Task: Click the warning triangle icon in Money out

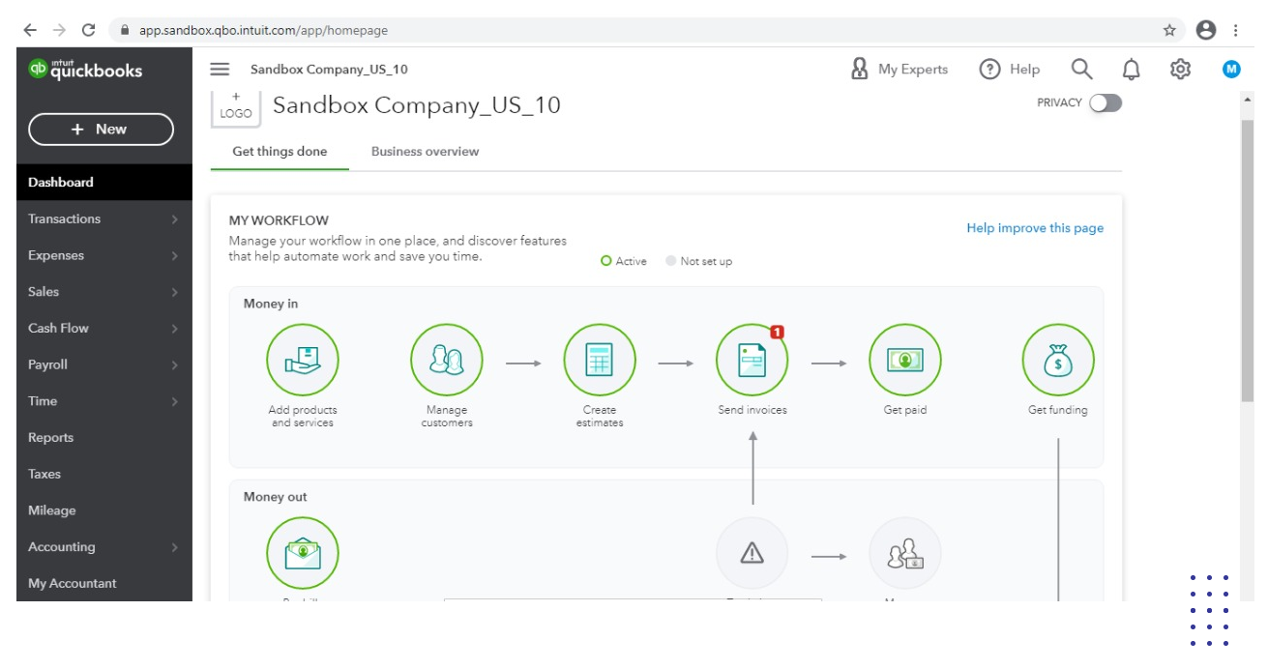Action: point(752,553)
